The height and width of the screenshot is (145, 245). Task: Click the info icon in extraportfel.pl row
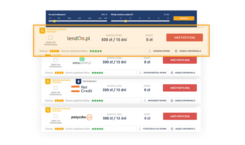pyautogui.click(x=172, y=73)
